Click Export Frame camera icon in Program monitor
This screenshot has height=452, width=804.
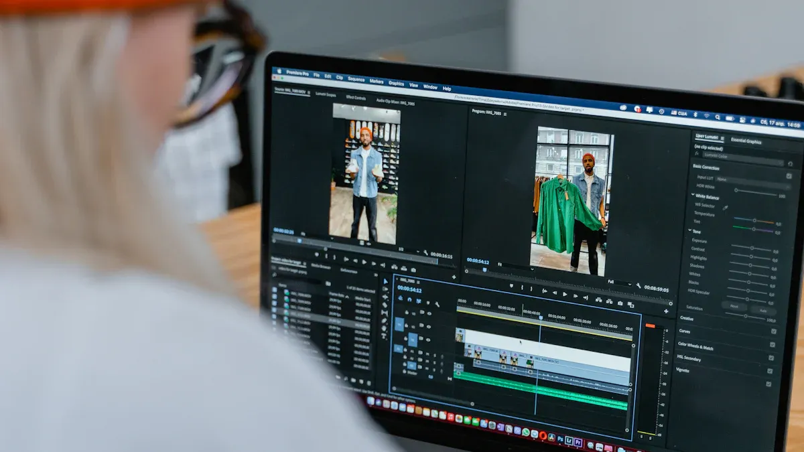620,303
